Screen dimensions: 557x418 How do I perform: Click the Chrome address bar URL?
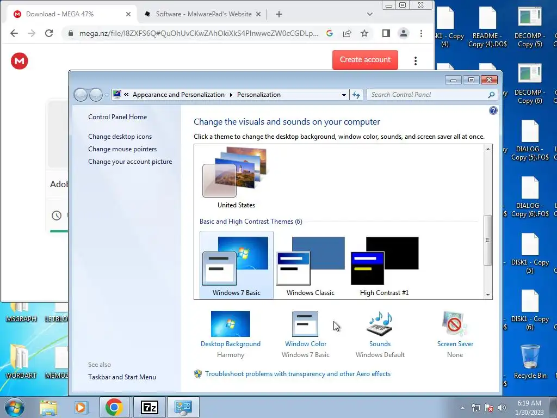[199, 33]
